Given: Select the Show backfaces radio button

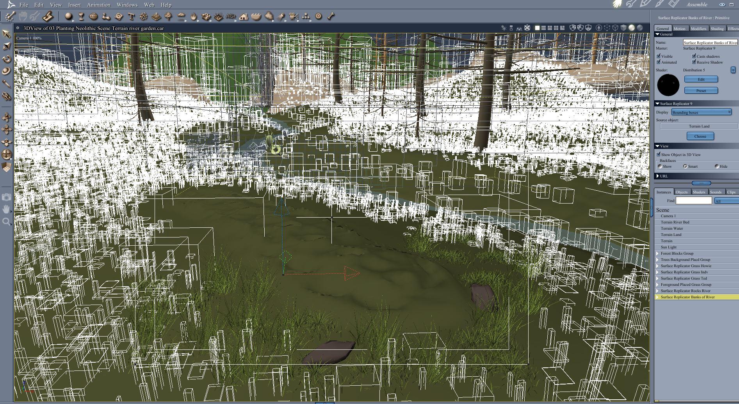Looking at the screenshot, I should [x=660, y=166].
